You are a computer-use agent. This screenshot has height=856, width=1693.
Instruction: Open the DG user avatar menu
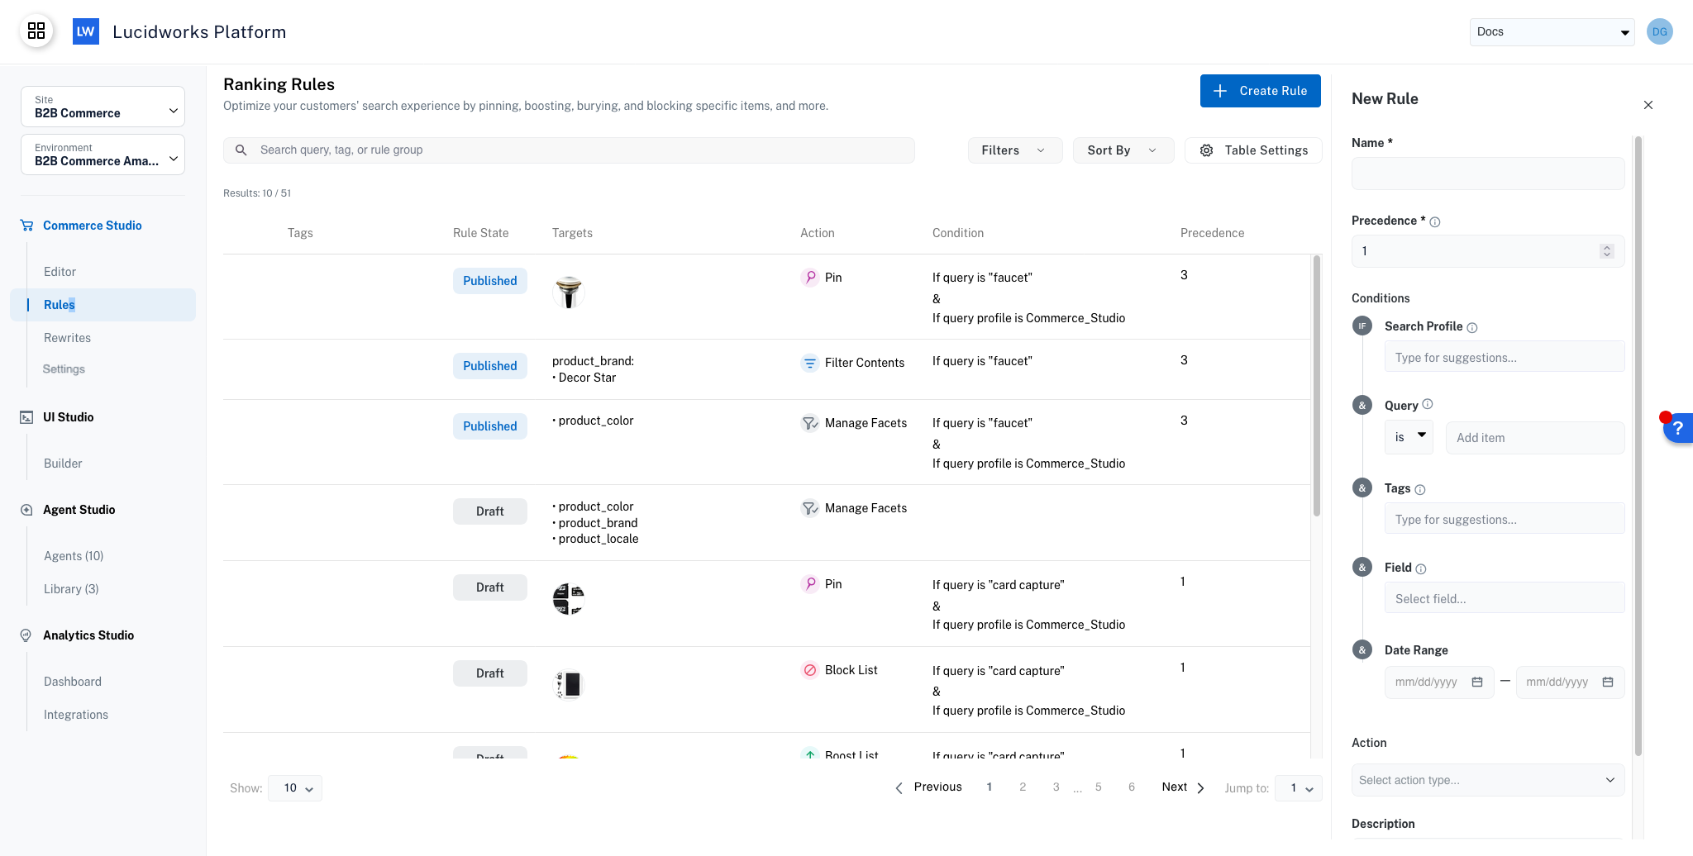pyautogui.click(x=1659, y=31)
